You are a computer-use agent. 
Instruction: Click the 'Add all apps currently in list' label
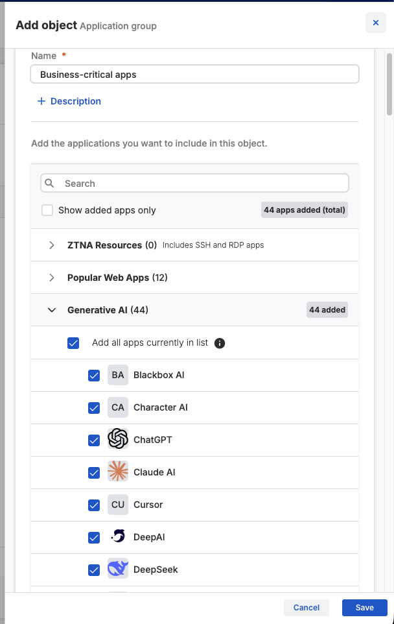pyautogui.click(x=150, y=342)
